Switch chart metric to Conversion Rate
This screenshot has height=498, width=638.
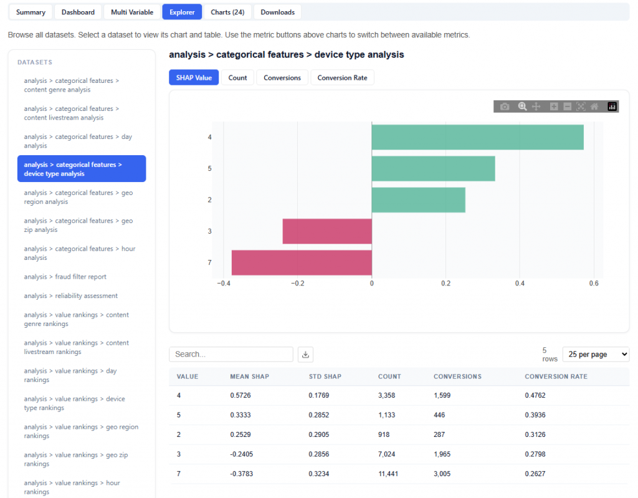(x=342, y=78)
